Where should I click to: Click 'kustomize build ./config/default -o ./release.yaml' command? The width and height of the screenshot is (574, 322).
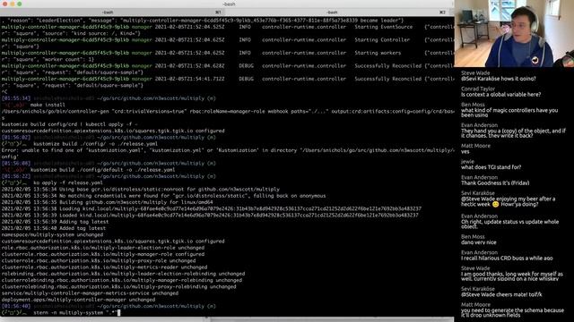102,170
